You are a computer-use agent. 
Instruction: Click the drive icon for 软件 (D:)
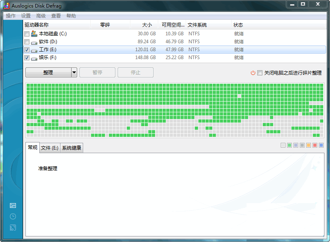(x=34, y=42)
